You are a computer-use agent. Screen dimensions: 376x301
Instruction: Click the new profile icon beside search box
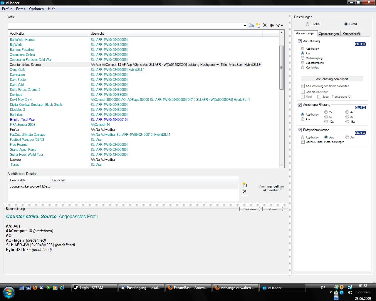pyautogui.click(x=258, y=26)
